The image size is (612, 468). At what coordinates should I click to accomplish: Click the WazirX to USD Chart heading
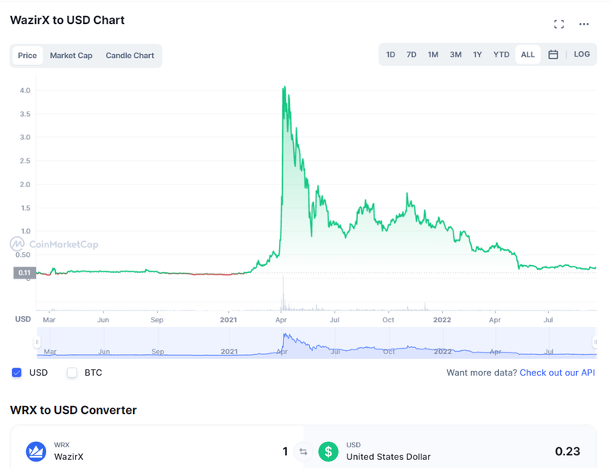pos(67,20)
